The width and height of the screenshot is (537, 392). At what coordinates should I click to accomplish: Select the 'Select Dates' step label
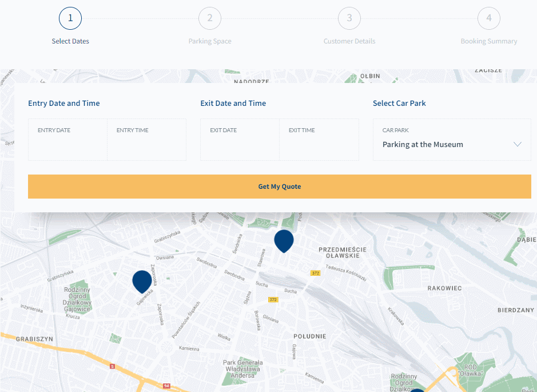tap(70, 41)
